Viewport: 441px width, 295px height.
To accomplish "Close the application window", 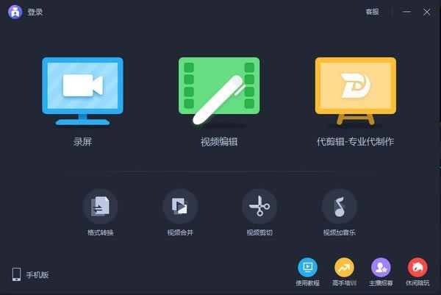I will (x=428, y=12).
